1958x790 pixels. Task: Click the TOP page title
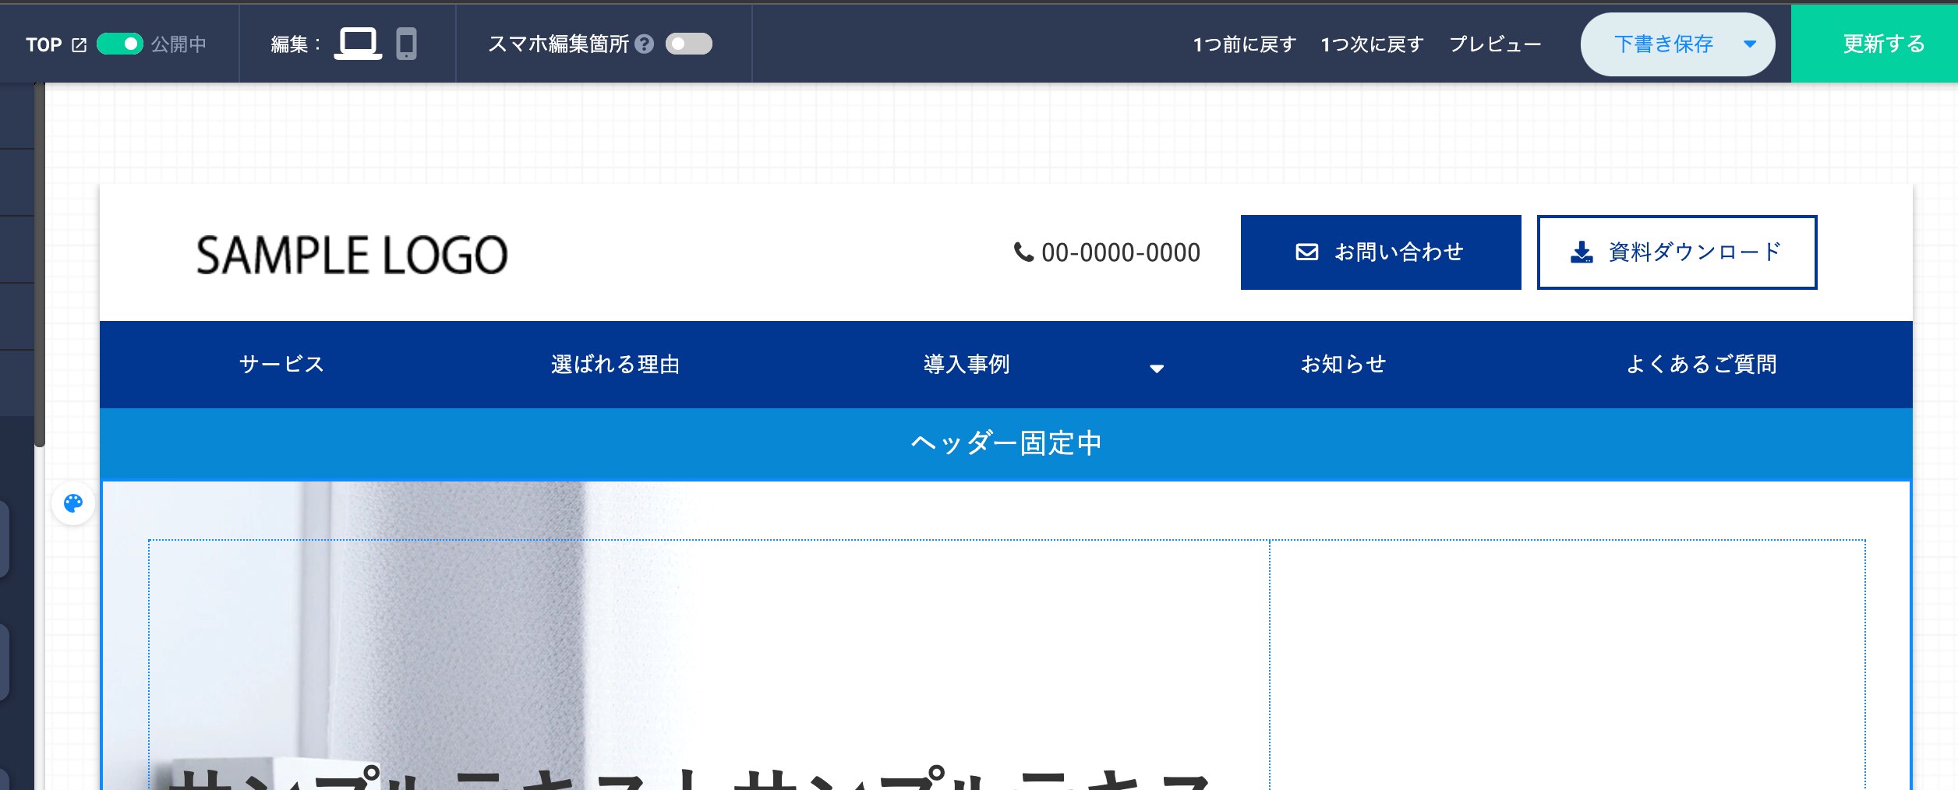[44, 44]
